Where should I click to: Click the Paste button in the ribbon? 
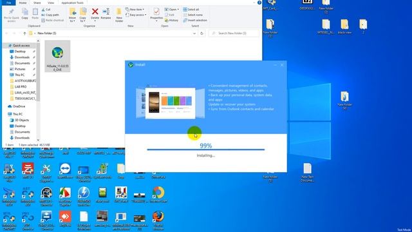tap(35, 14)
